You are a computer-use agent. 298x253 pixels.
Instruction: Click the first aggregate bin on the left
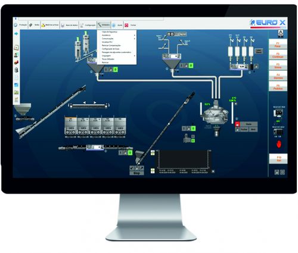click(70, 126)
